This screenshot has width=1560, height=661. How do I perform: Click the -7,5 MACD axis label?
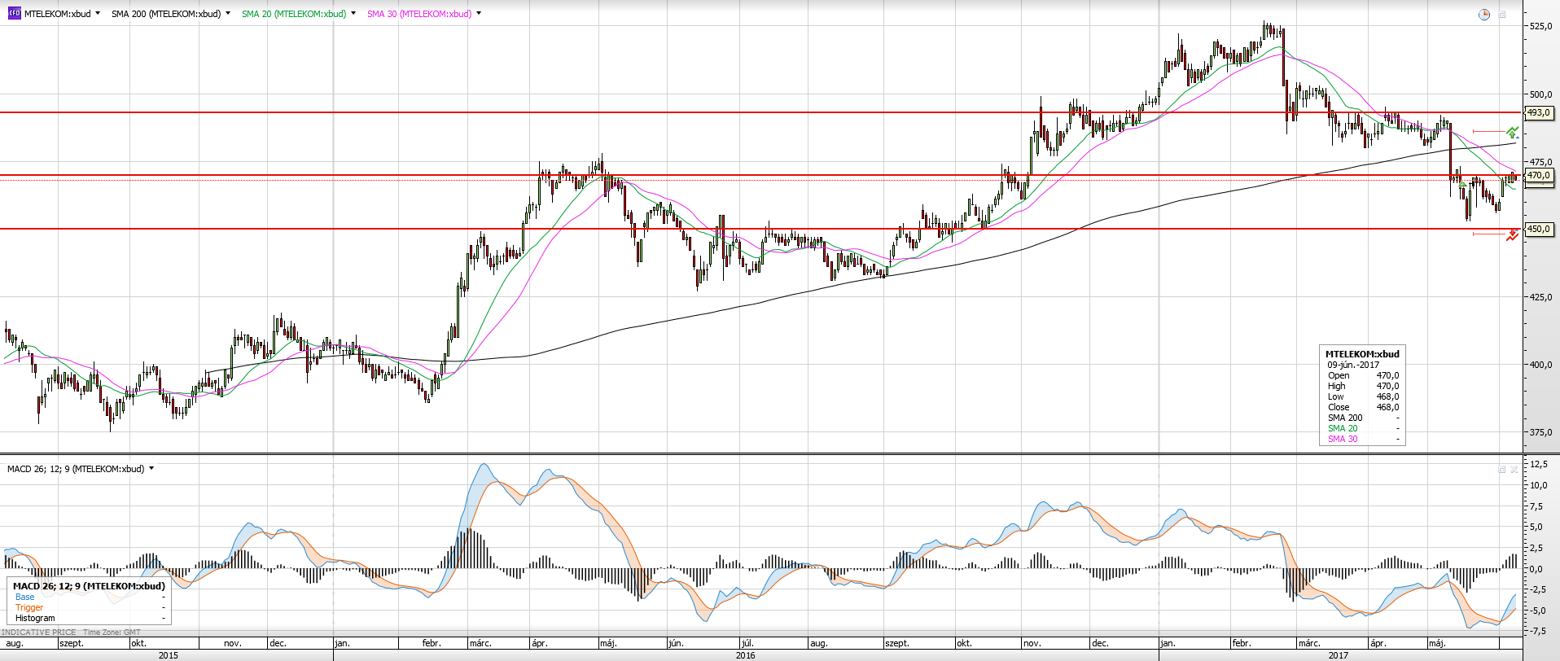click(x=1538, y=631)
